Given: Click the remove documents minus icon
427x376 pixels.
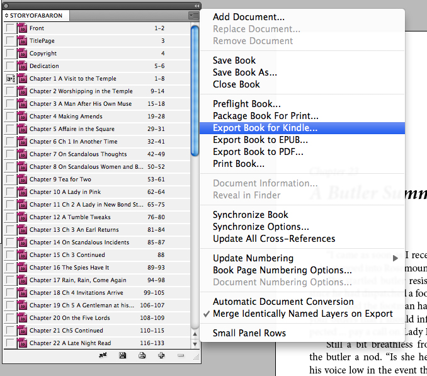Looking at the screenshot, I should [x=181, y=356].
